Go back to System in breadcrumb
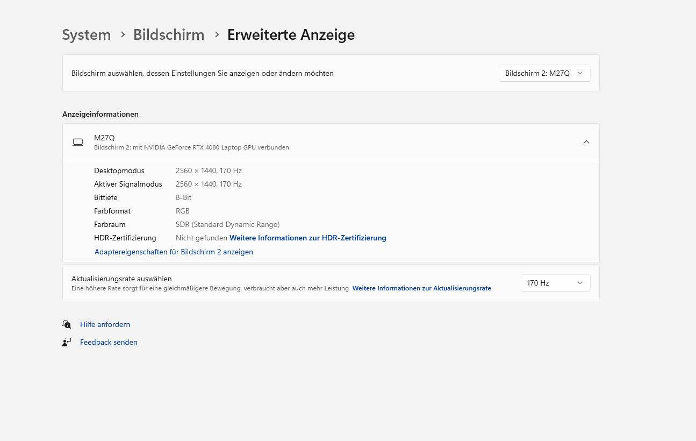The width and height of the screenshot is (696, 441). pos(87,35)
